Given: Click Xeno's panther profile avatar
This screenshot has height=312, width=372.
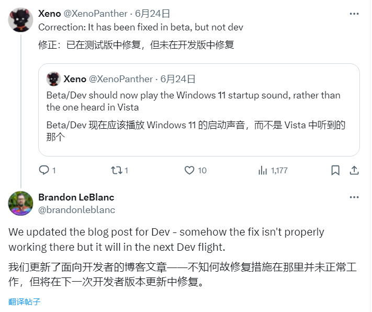Looking at the screenshot, I should (21, 20).
